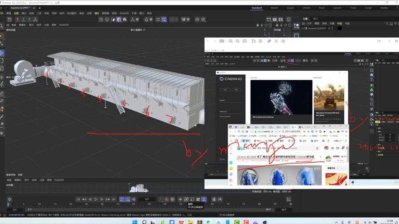Image resolution: width=399 pixels, height=224 pixels.
Task: Toggle visibility dots of Assem2.SLDPRT object
Action: [332, 28]
